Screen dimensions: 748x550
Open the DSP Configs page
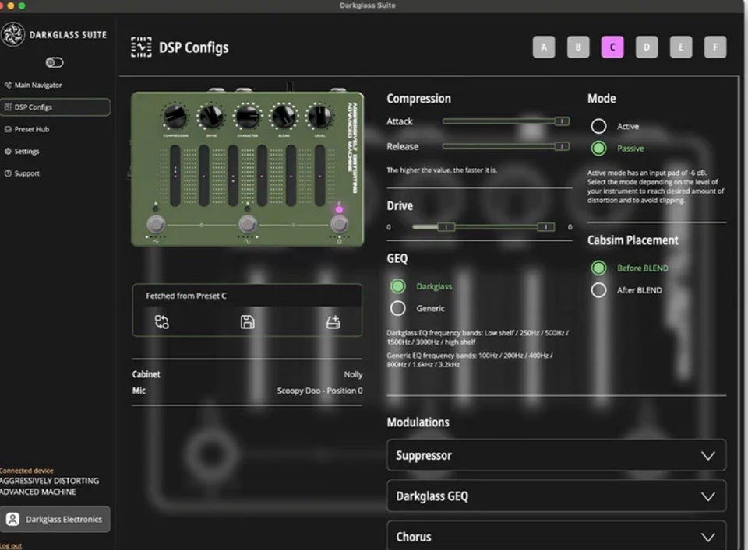pos(55,107)
